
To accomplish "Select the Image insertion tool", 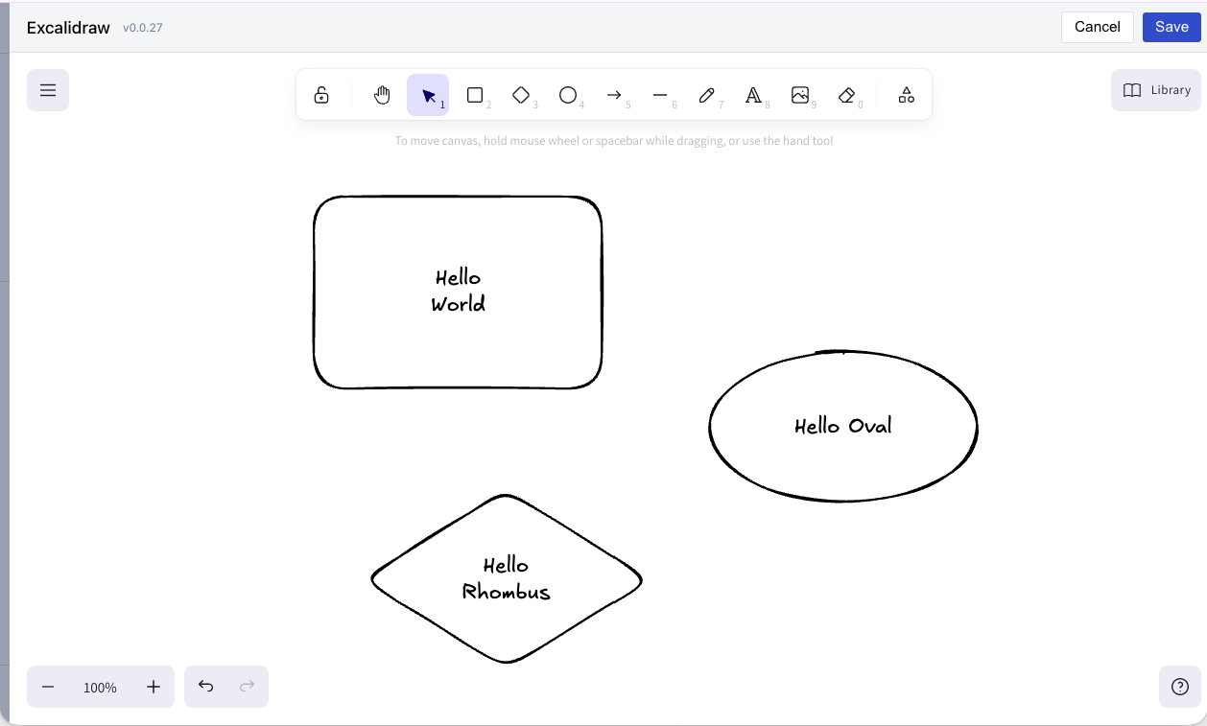I will 800,95.
